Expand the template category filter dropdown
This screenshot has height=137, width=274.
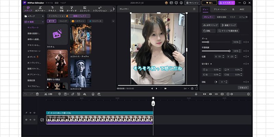(x=113, y=21)
